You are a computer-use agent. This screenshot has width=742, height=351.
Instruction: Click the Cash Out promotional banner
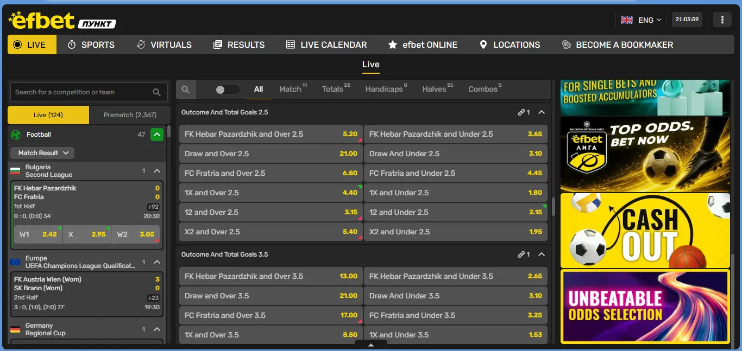pyautogui.click(x=645, y=231)
